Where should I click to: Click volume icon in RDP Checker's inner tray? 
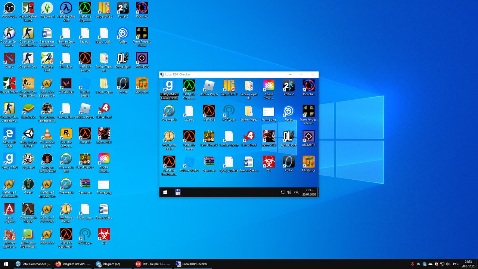click(289, 192)
